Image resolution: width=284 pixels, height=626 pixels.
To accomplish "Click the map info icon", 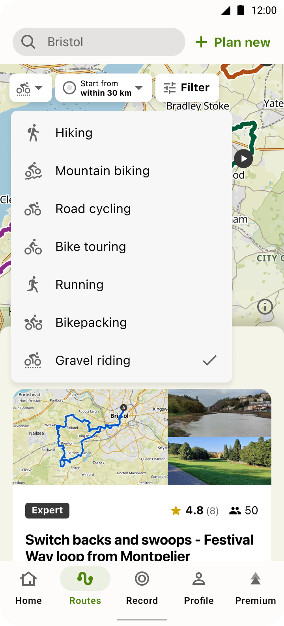I will pos(265,307).
